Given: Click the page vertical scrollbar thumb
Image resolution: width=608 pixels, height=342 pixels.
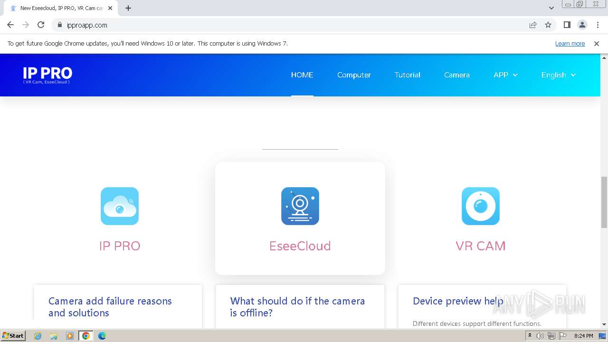Looking at the screenshot, I should tap(604, 202).
